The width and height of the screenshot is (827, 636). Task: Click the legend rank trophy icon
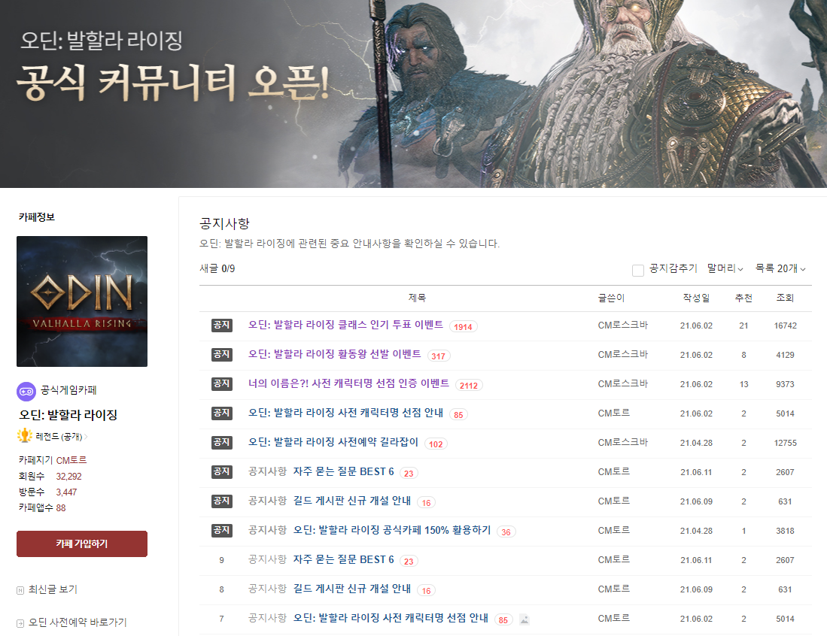[24, 436]
